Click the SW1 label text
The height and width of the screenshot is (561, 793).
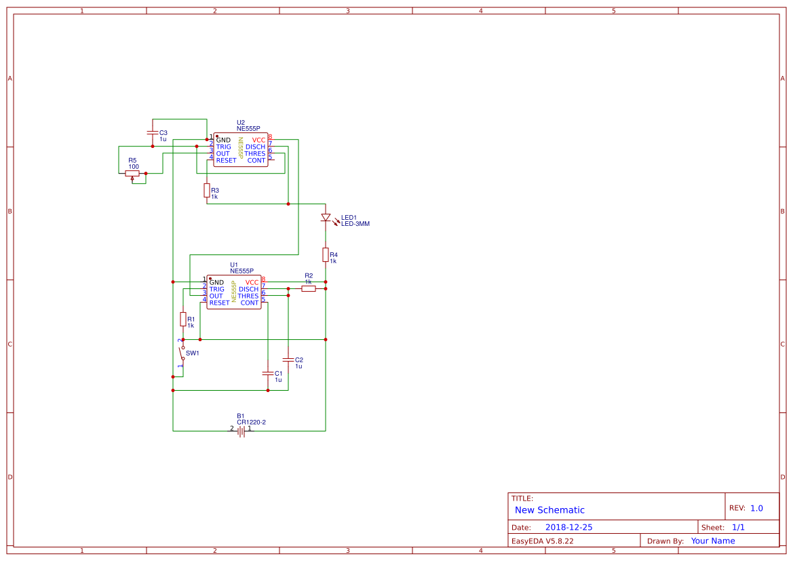[x=192, y=353]
